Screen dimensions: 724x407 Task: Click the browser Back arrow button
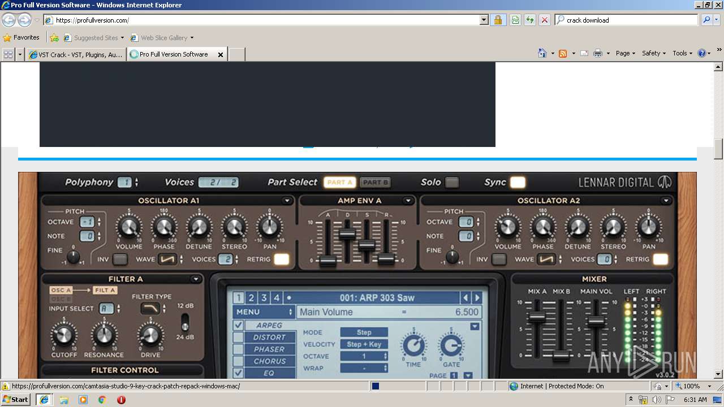(8, 20)
